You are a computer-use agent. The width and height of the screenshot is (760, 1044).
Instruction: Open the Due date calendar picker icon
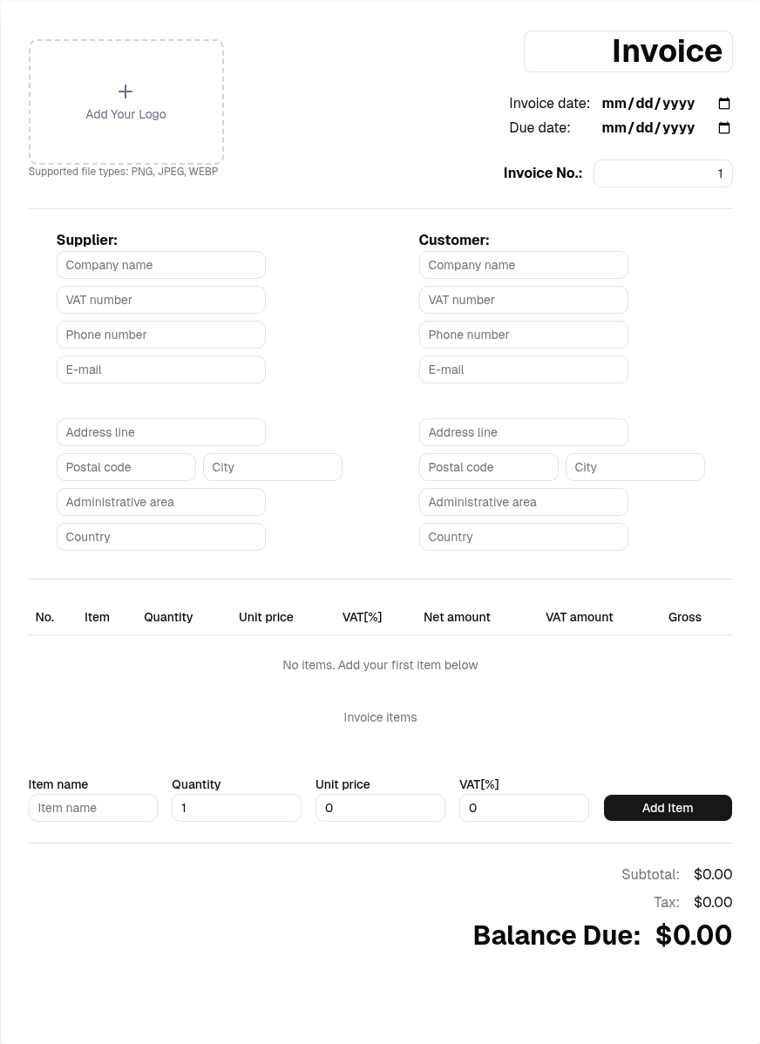pyautogui.click(x=724, y=128)
